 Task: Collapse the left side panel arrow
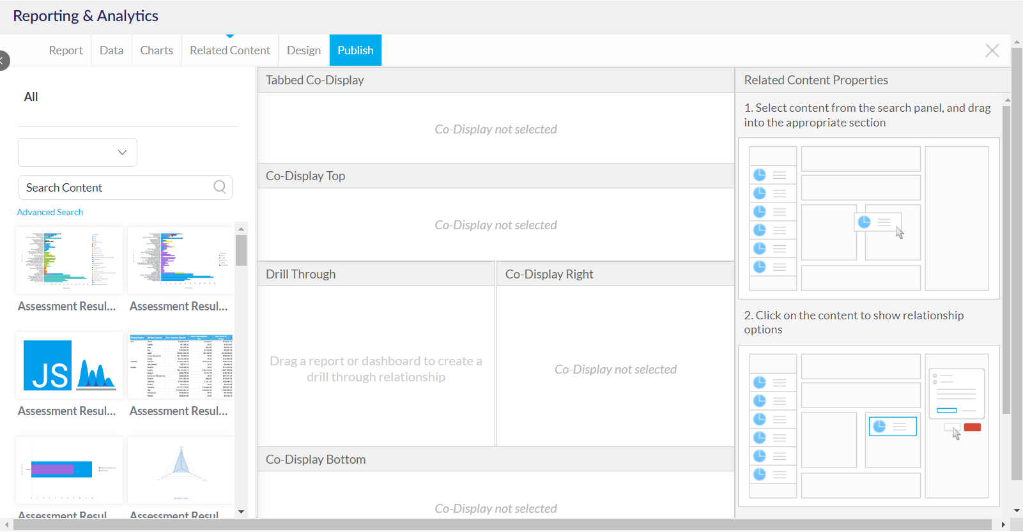tap(3, 60)
